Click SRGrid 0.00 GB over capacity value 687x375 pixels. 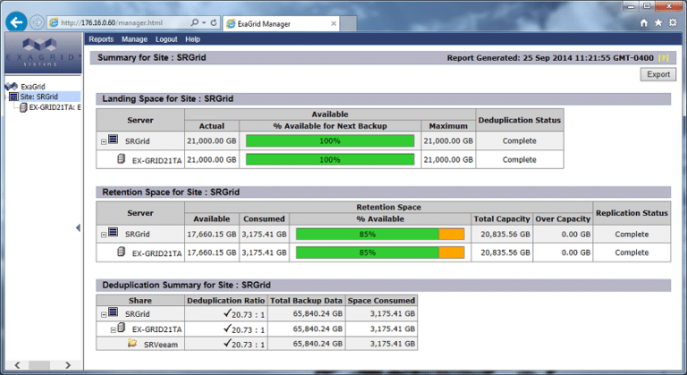576,234
